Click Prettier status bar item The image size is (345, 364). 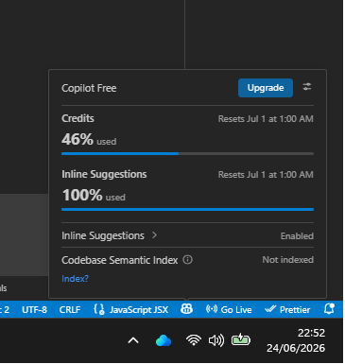(287, 309)
